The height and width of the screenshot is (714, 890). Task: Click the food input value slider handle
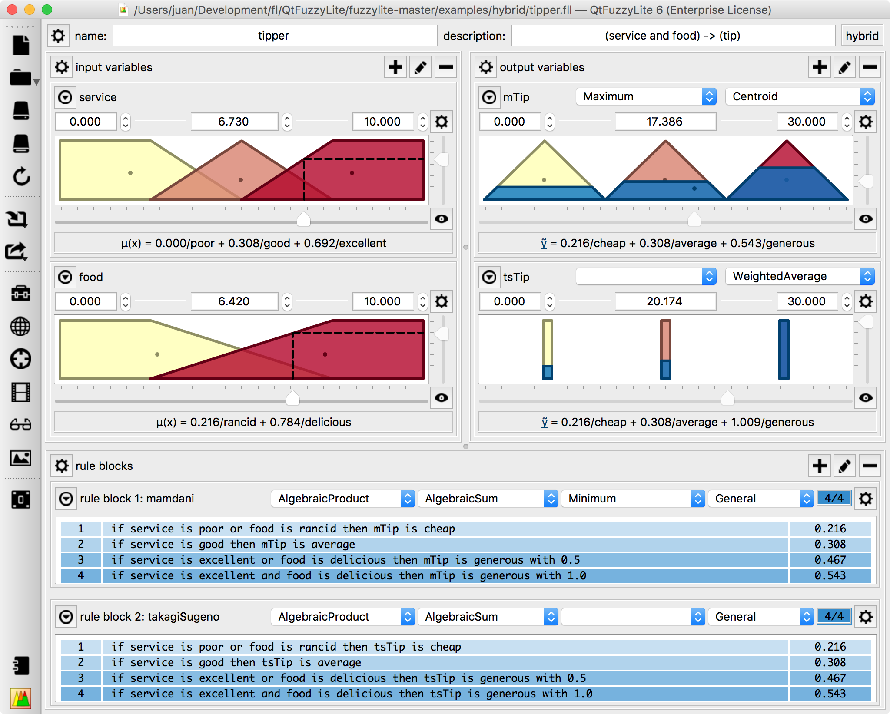point(293,398)
